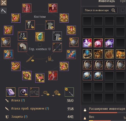Click the help (?) next to Атака
Screen dimensions: 126x121
pos(23,100)
